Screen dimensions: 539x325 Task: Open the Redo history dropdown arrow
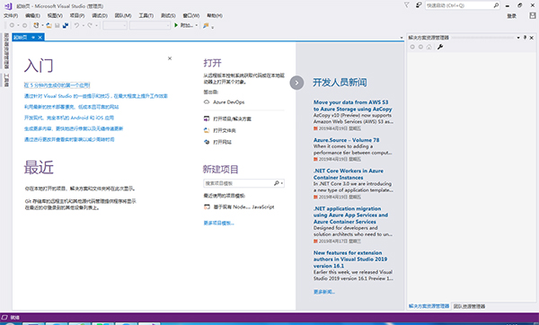(96, 25)
